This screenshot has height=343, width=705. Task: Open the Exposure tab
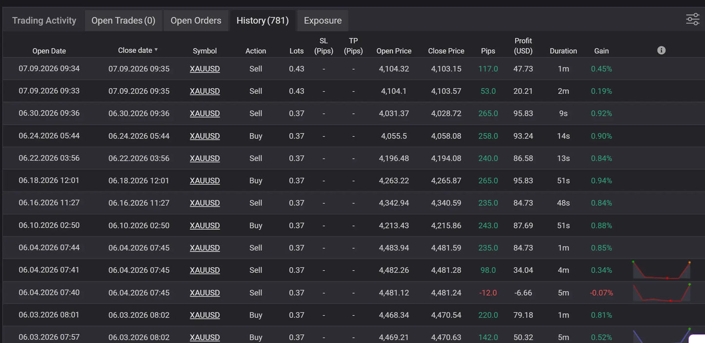click(x=322, y=20)
